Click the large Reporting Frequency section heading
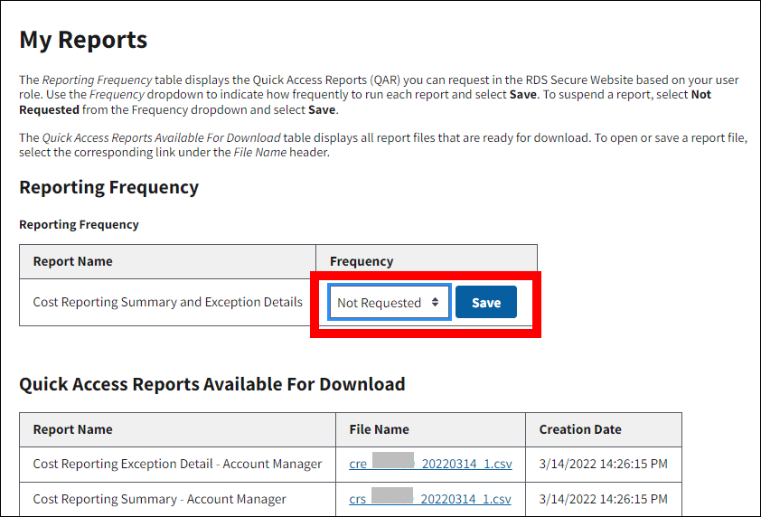Screen dimensions: 761x517 [109, 187]
